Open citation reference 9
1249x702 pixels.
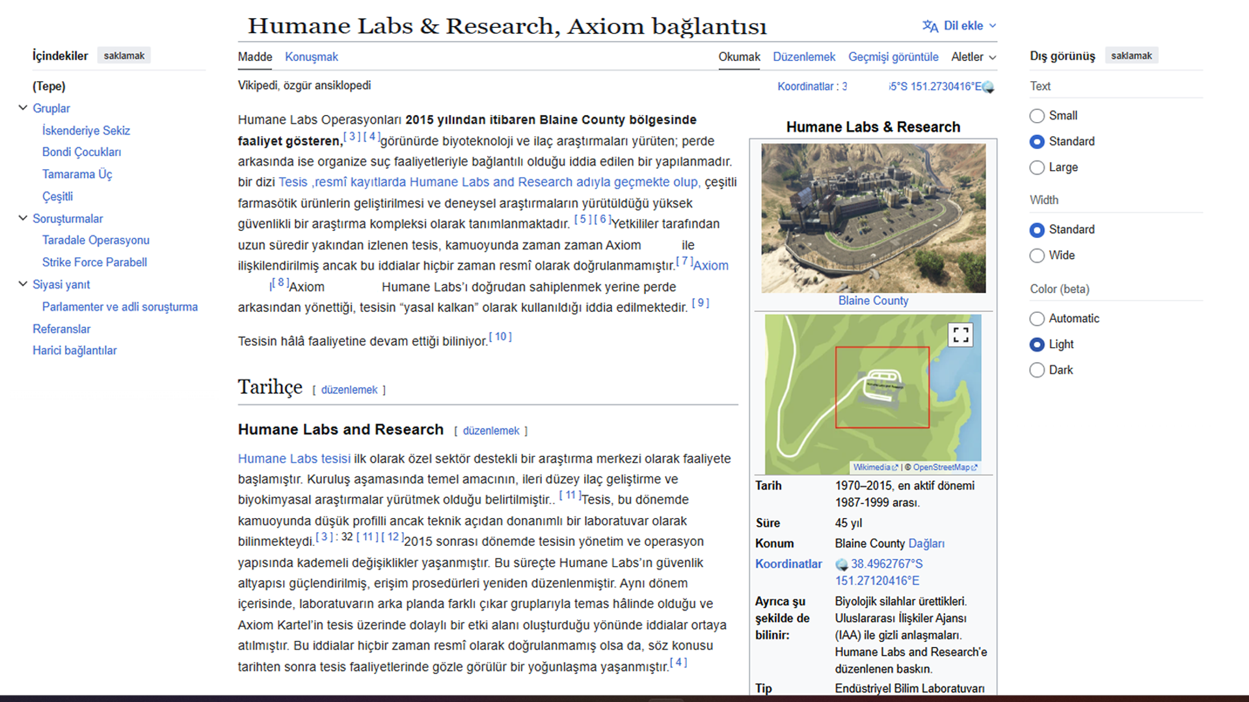click(x=701, y=303)
